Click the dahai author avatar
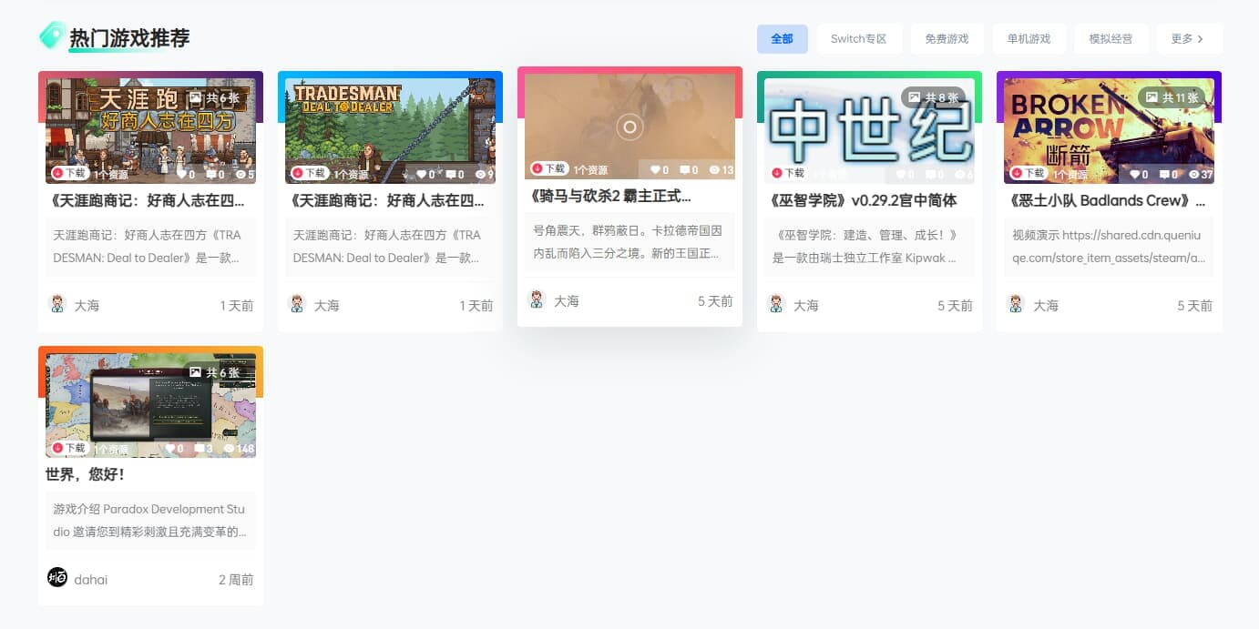The image size is (1259, 629). 57,577
